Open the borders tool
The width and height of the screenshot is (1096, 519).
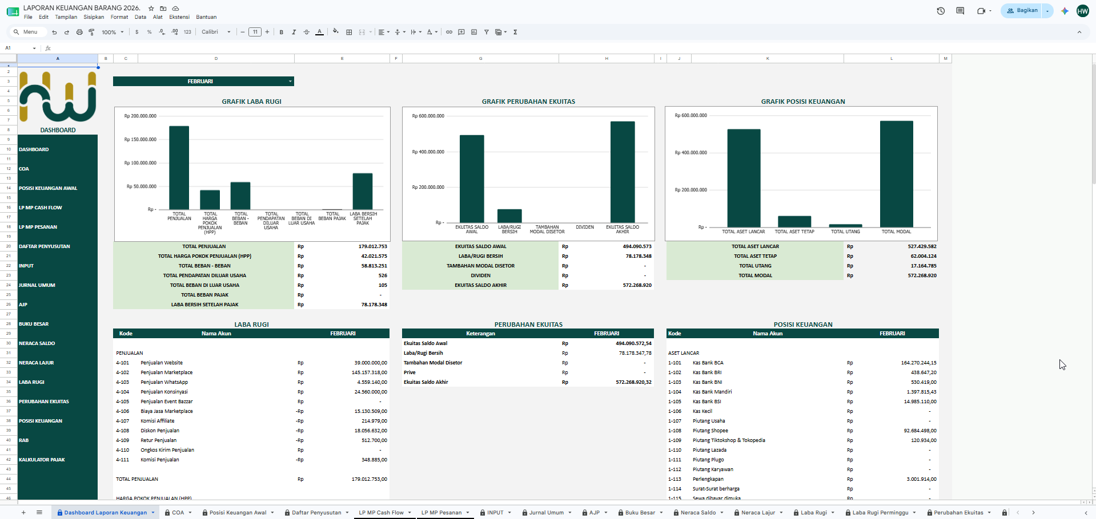pos(349,33)
